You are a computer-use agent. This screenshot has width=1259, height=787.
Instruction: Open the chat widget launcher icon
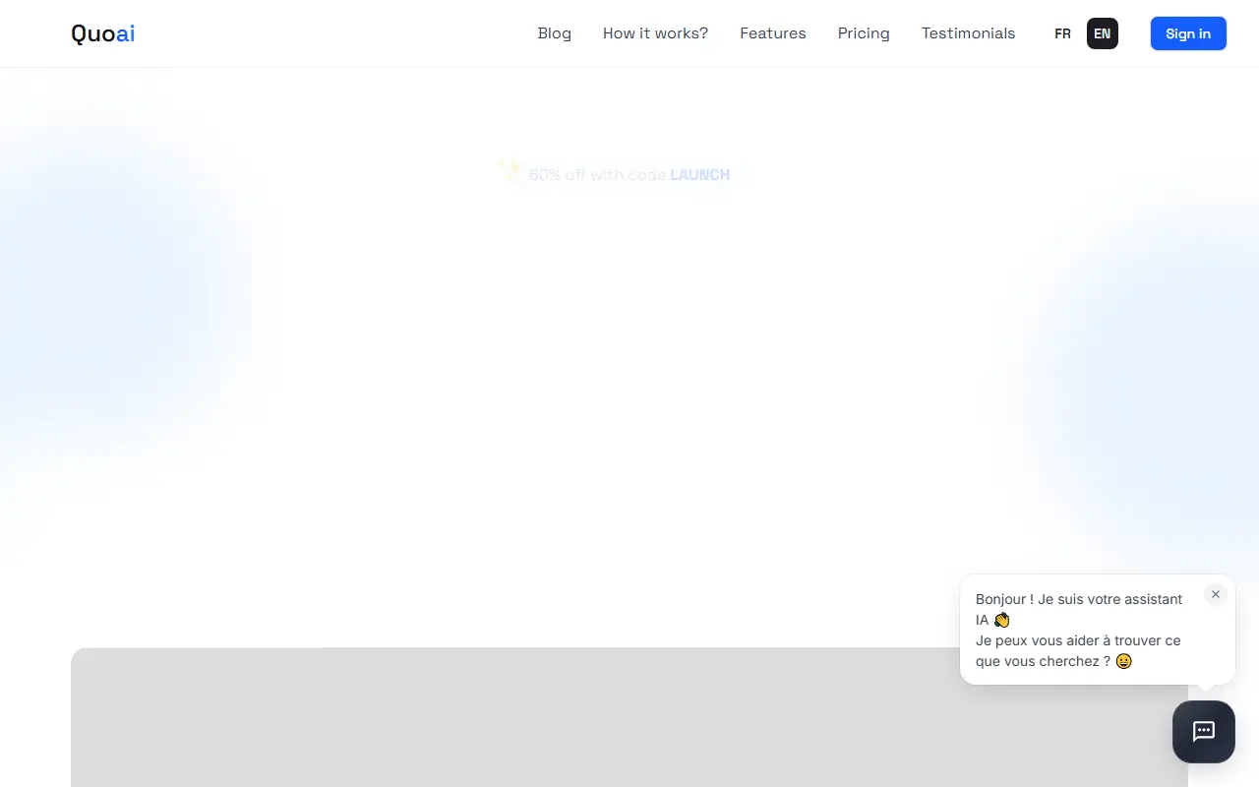(1204, 732)
